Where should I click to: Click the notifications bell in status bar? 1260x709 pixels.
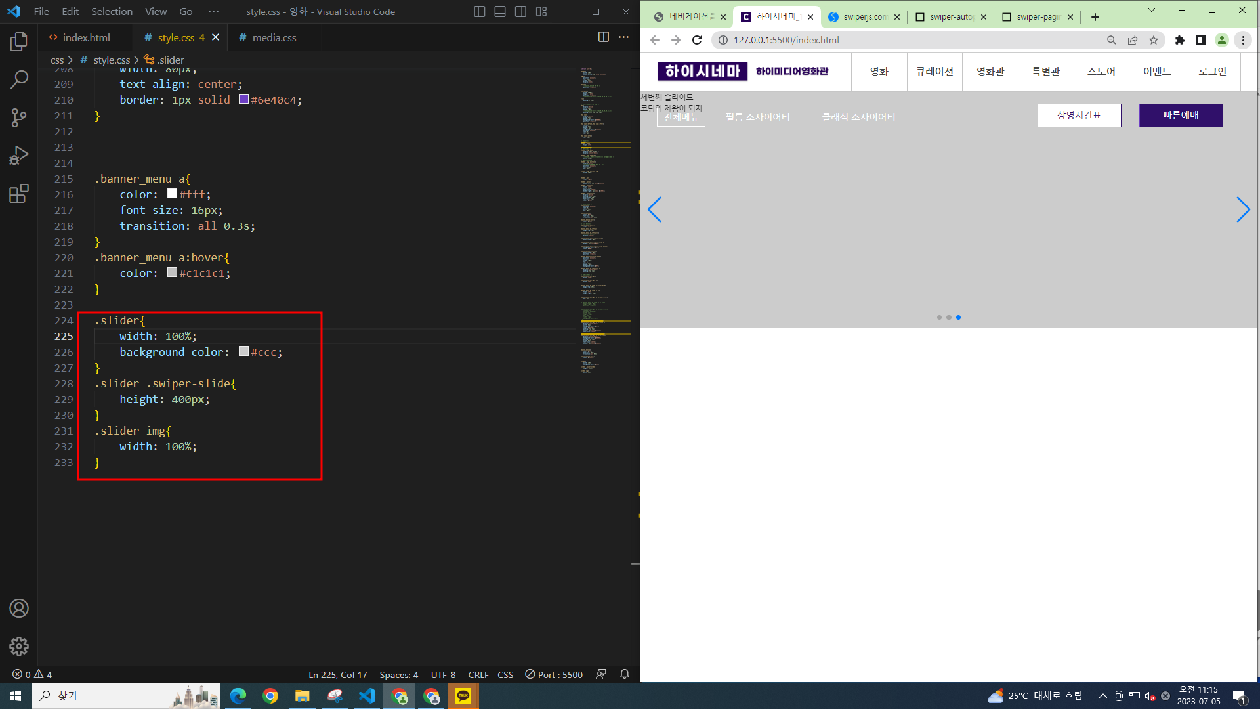pos(625,674)
